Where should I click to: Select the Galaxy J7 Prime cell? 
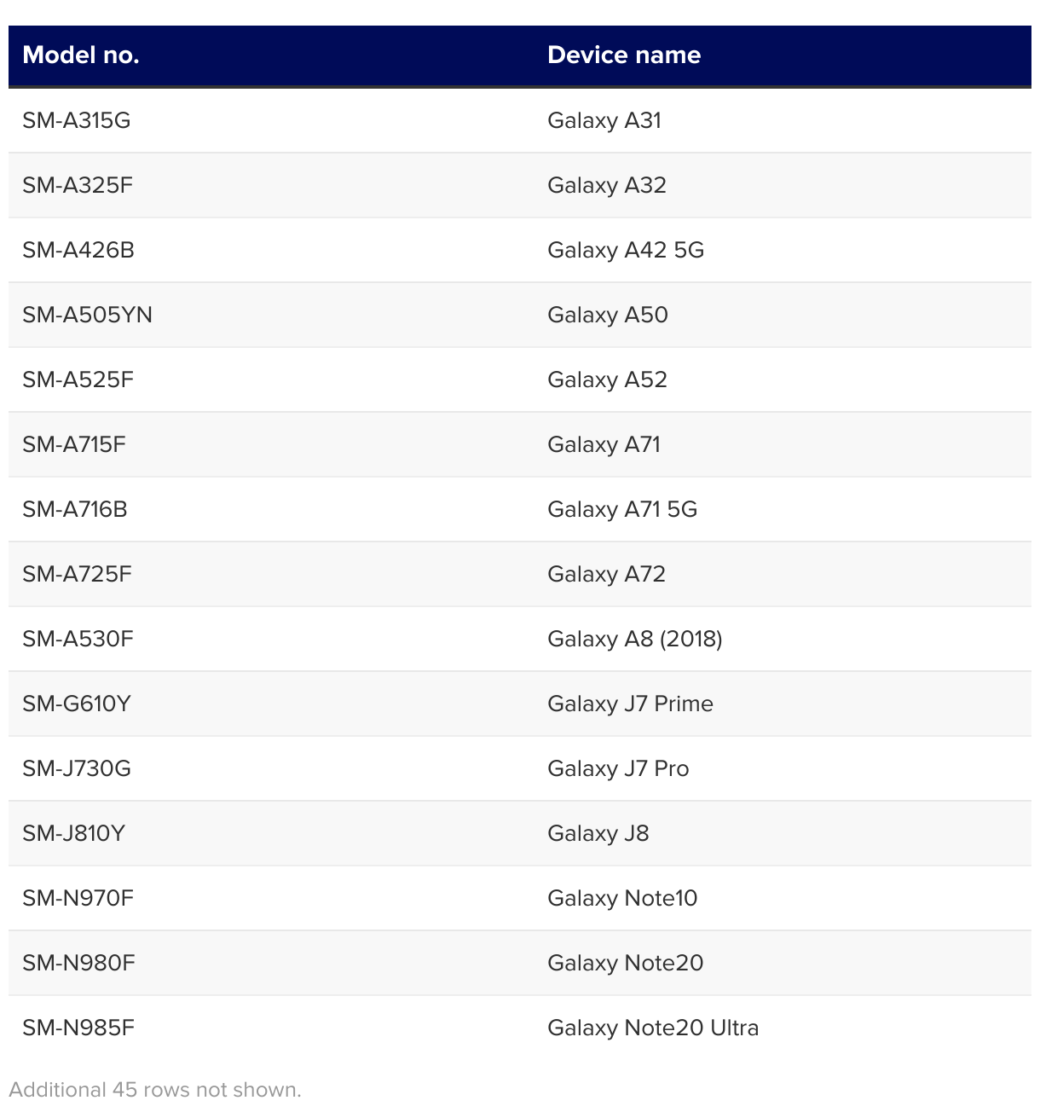point(630,704)
